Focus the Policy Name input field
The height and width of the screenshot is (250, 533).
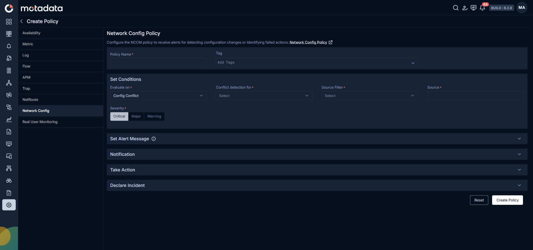click(158, 62)
